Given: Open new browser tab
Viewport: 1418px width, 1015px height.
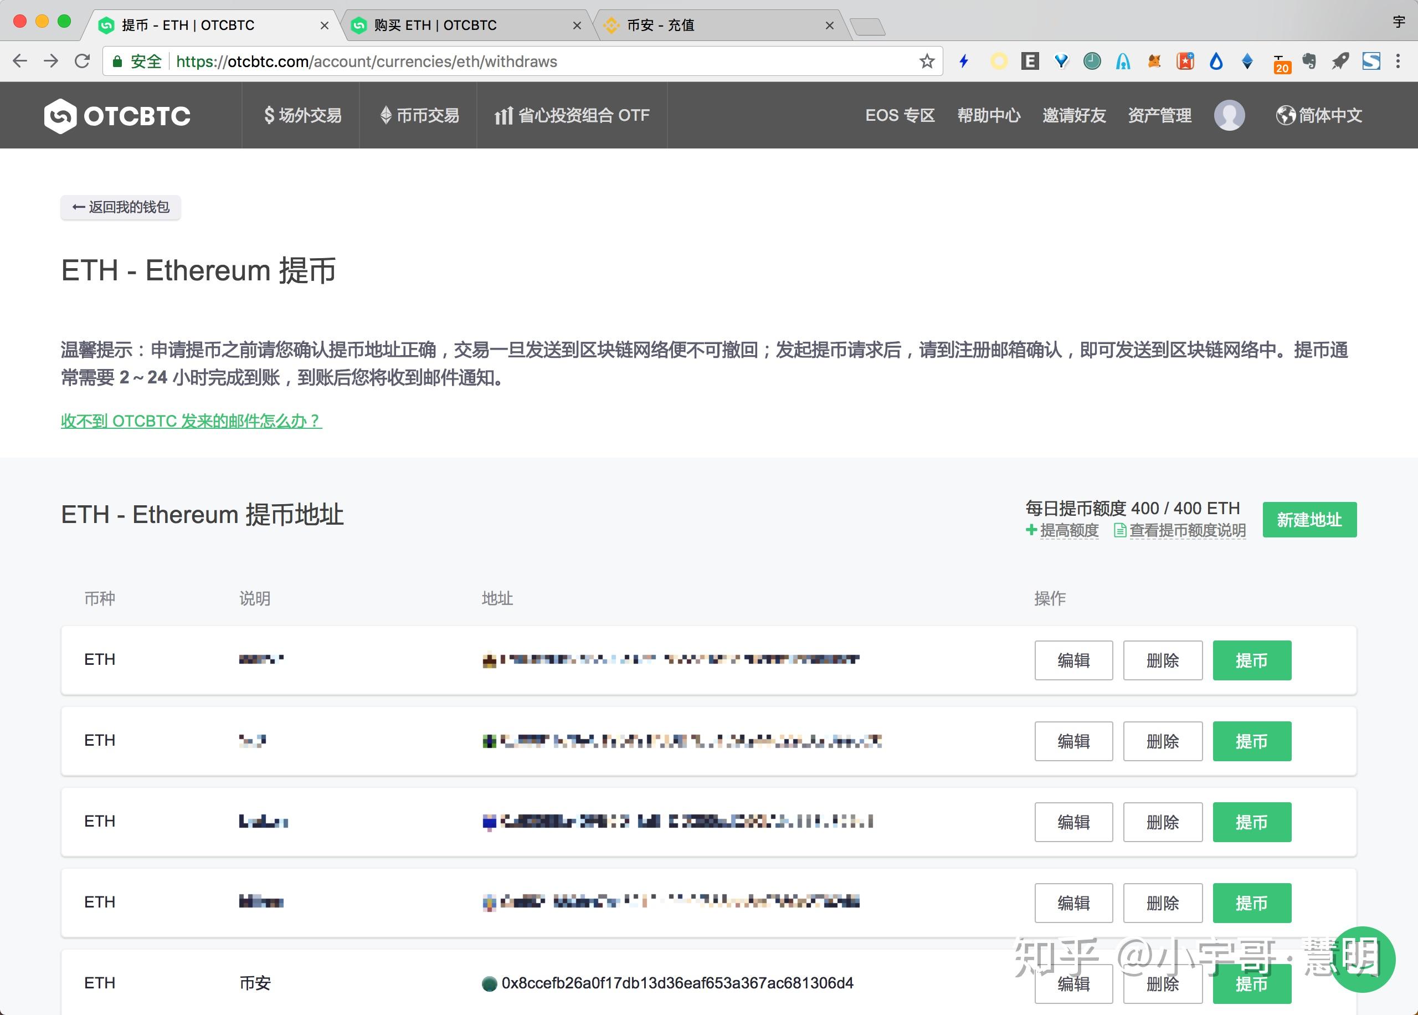Looking at the screenshot, I should (867, 27).
